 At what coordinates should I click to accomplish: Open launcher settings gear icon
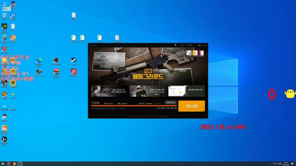pyautogui.click(x=199, y=45)
